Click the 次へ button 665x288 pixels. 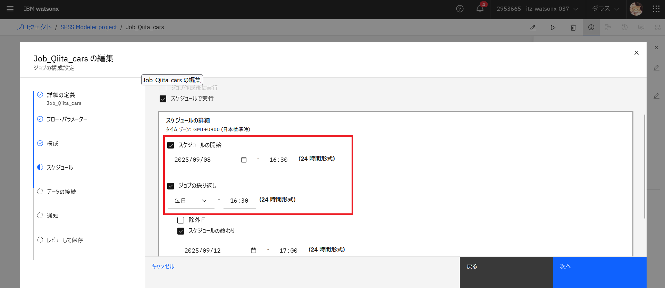point(600,272)
